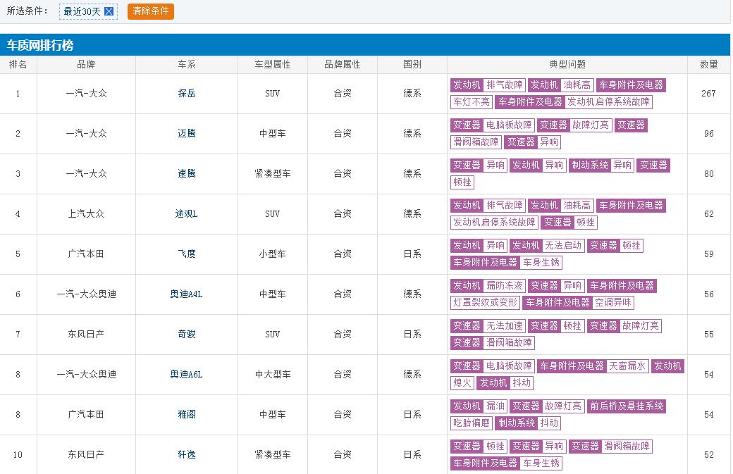This screenshot has height=474, width=733.
Task: Open the 飞度 car series link
Action: click(187, 254)
